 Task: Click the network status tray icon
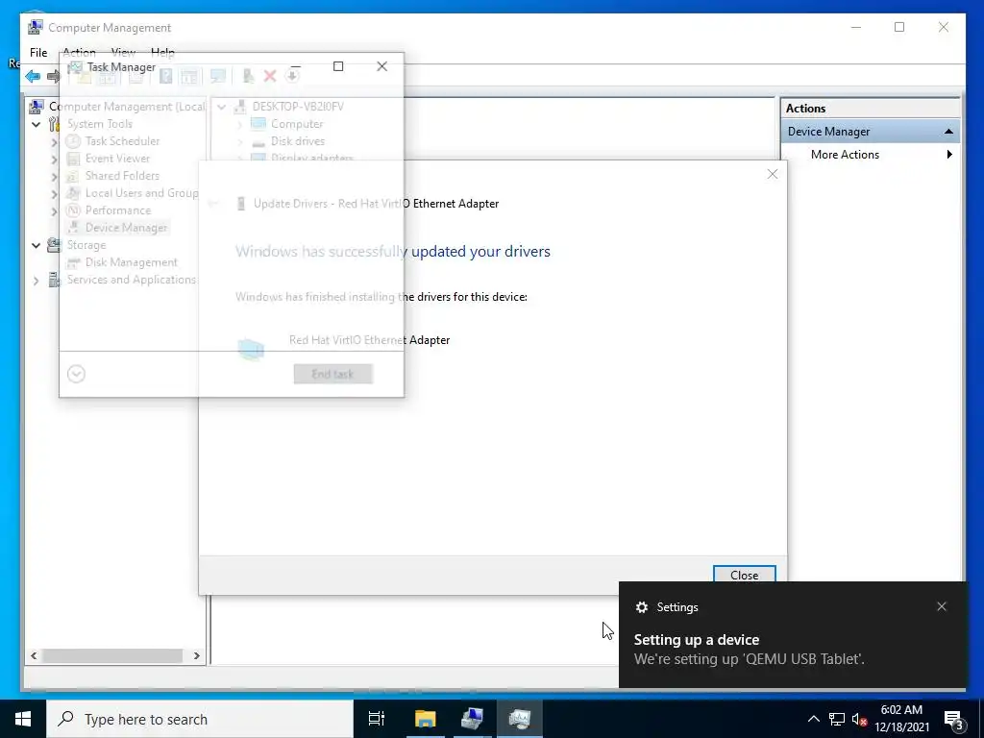837,719
